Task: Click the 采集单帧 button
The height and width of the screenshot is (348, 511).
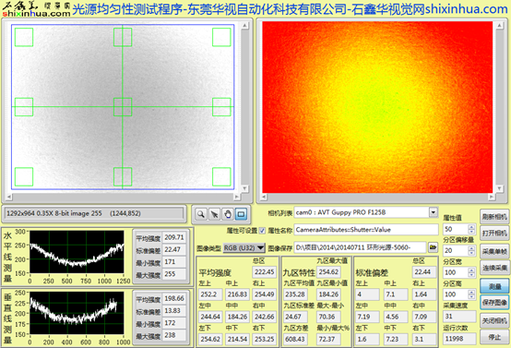Action: point(494,251)
